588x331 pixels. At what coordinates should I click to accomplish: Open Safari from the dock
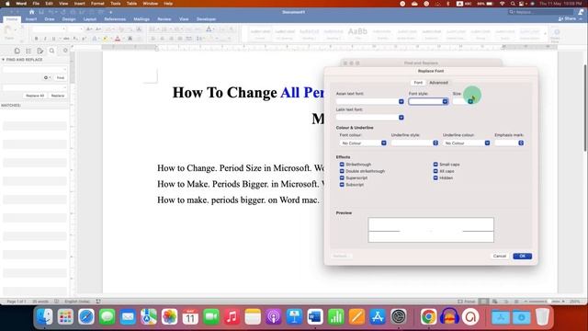coord(86,316)
